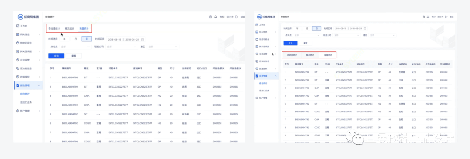This screenshot has width=470, height=159.
Task: Click 重置 button in right screenshot
Action: [305, 43]
